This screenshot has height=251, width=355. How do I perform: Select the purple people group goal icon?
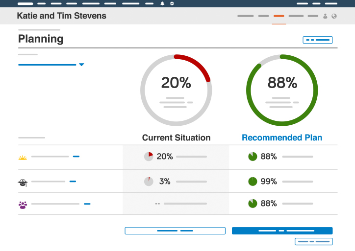point(23,205)
